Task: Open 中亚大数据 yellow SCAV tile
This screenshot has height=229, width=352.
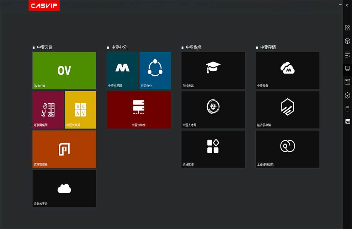Action: tap(80, 110)
